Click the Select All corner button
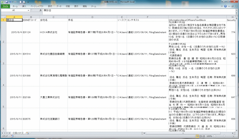This screenshot has width=239, height=139. pos(4,17)
